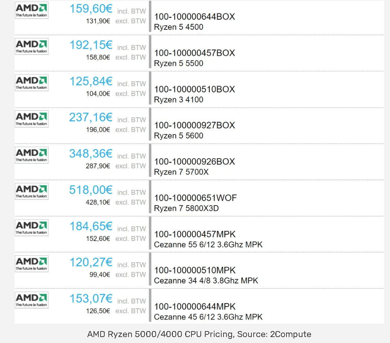
Task: Click the excl. BTW price 99,40€
Action: [100, 275]
